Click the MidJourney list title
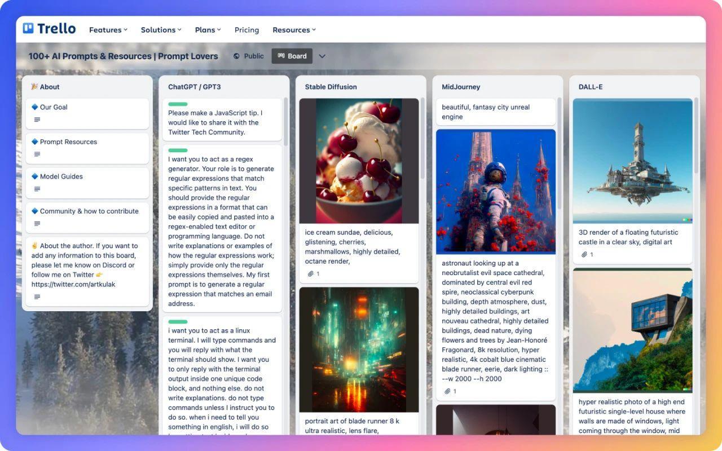The height and width of the screenshot is (451, 722). (461, 87)
